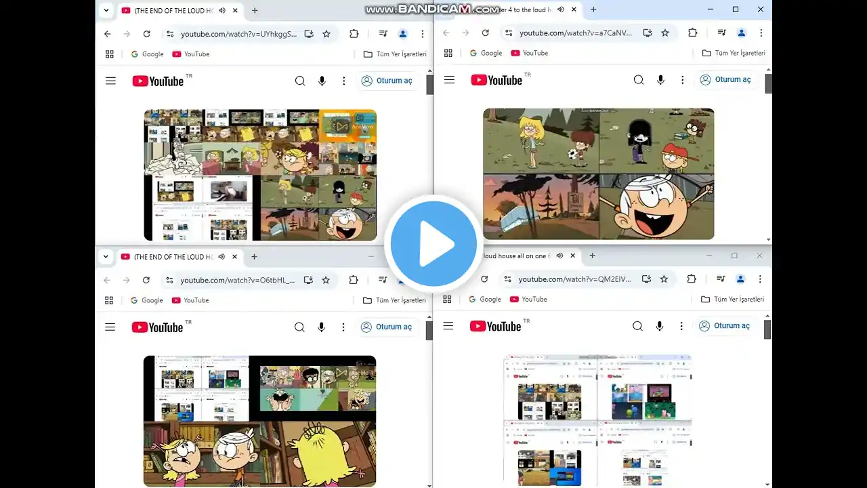This screenshot has width=867, height=488.
Task: Start voice search in the QM2EIV window
Action: coord(659,326)
